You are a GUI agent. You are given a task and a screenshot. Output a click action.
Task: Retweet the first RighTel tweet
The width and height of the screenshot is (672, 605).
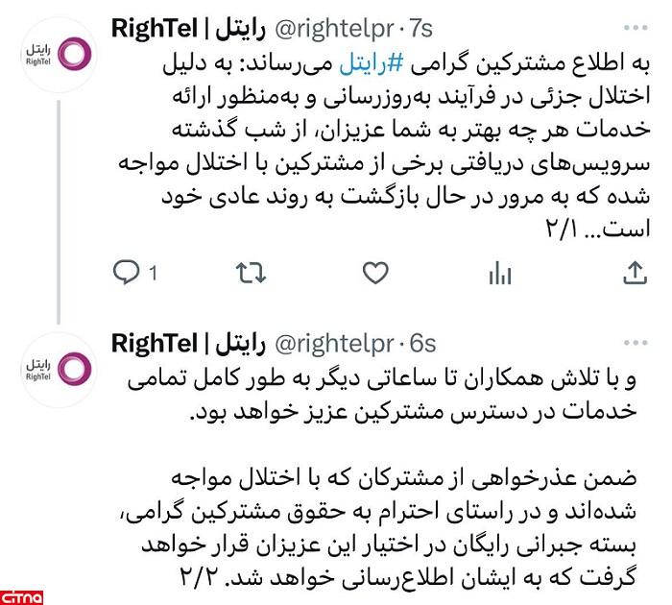pyautogui.click(x=252, y=273)
